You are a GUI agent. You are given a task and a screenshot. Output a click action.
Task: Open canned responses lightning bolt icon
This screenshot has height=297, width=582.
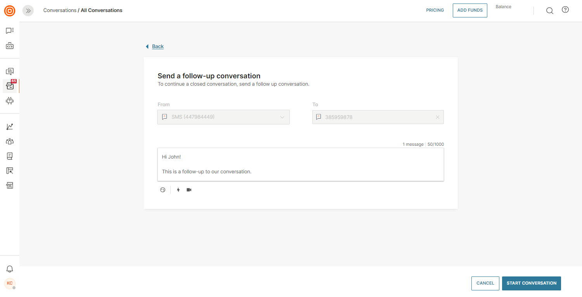(x=178, y=190)
